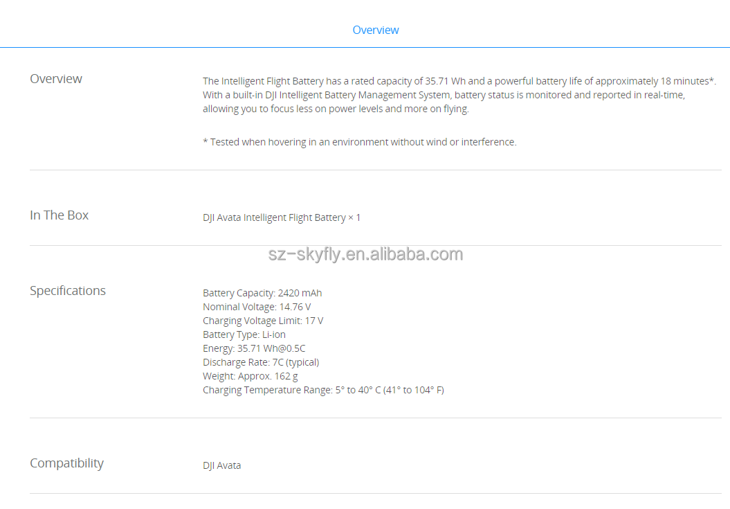Click the Weight Approx. 162 g line
The width and height of the screenshot is (730, 509).
(x=250, y=376)
